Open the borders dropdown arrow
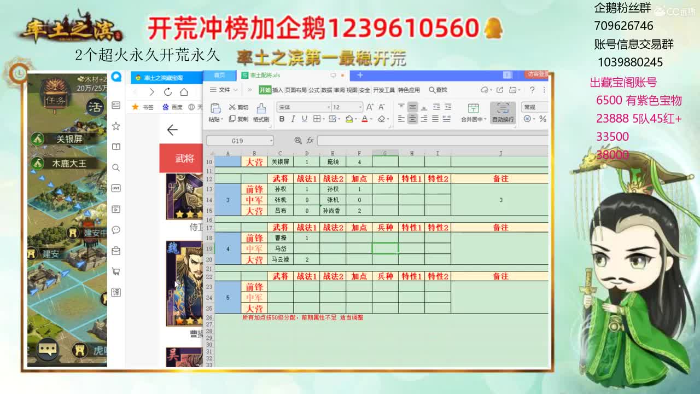The height and width of the screenshot is (394, 700). pos(323,119)
